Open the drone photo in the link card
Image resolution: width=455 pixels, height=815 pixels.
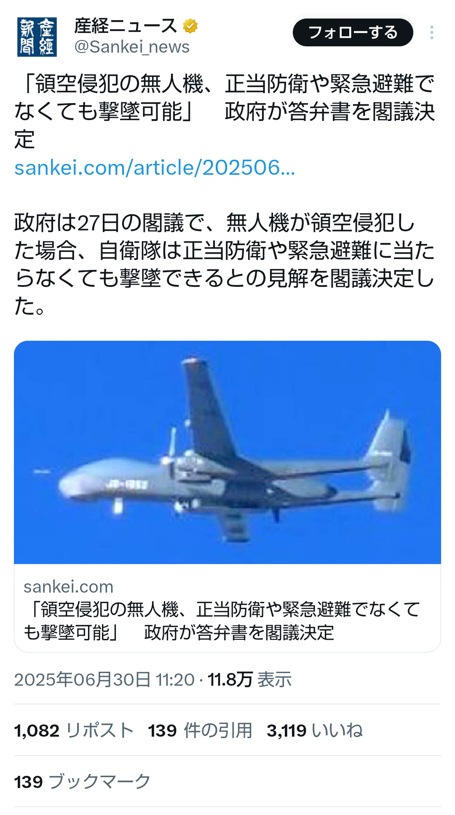[x=227, y=452]
